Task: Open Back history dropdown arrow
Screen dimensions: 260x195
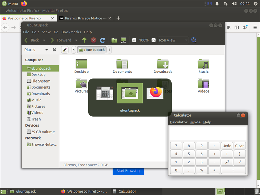Action: 44,40
